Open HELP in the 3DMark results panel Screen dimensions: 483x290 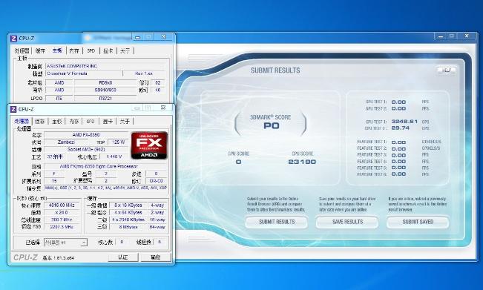pyautogui.click(x=447, y=70)
